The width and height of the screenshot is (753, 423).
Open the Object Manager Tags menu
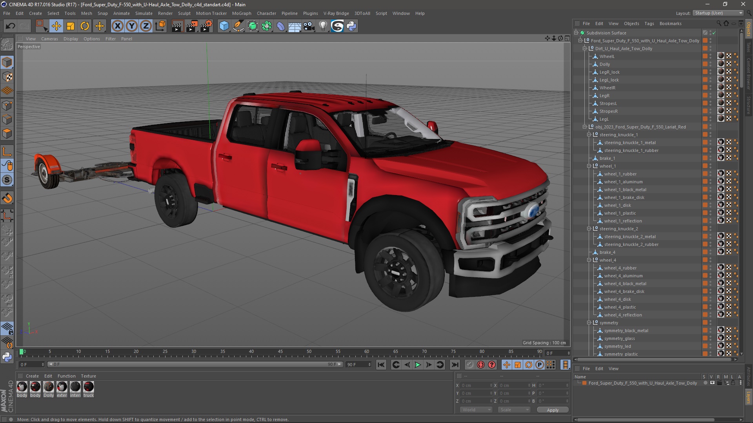pos(649,23)
